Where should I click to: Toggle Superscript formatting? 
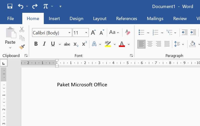coord(84,44)
